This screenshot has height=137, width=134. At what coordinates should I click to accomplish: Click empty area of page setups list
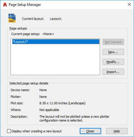pyautogui.click(x=55, y=59)
